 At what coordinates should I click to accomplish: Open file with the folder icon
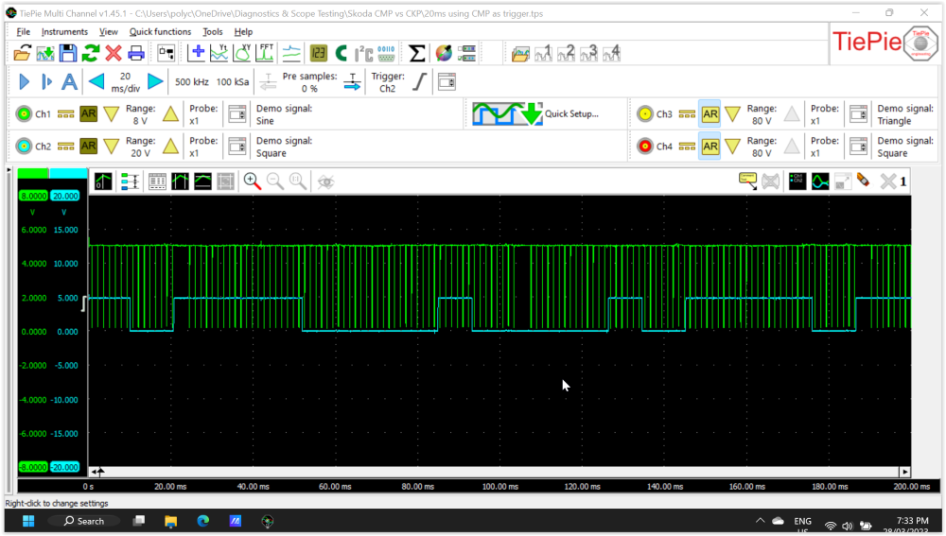pos(23,53)
